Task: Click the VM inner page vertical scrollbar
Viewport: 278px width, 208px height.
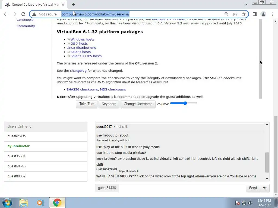Action: pyautogui.click(x=260, y=58)
